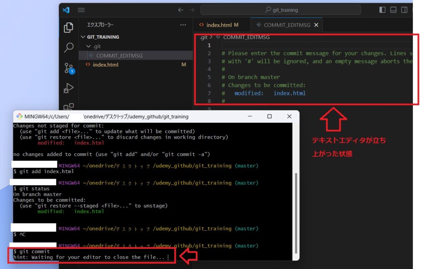
Task: Open the Explorer view in activity bar
Action: (x=68, y=28)
